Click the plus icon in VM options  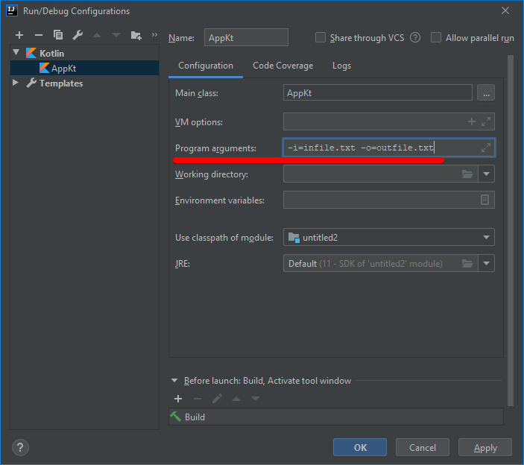pos(471,121)
